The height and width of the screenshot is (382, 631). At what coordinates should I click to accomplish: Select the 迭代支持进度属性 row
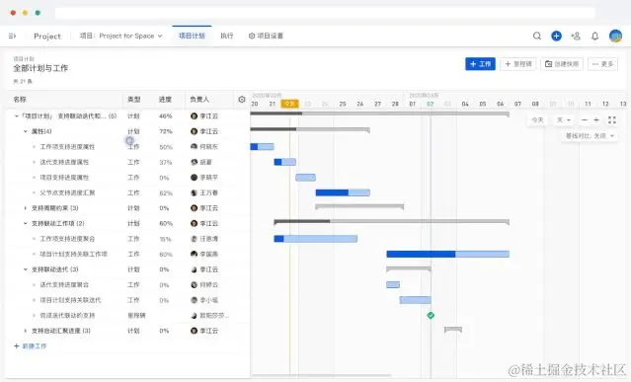[x=127, y=162]
